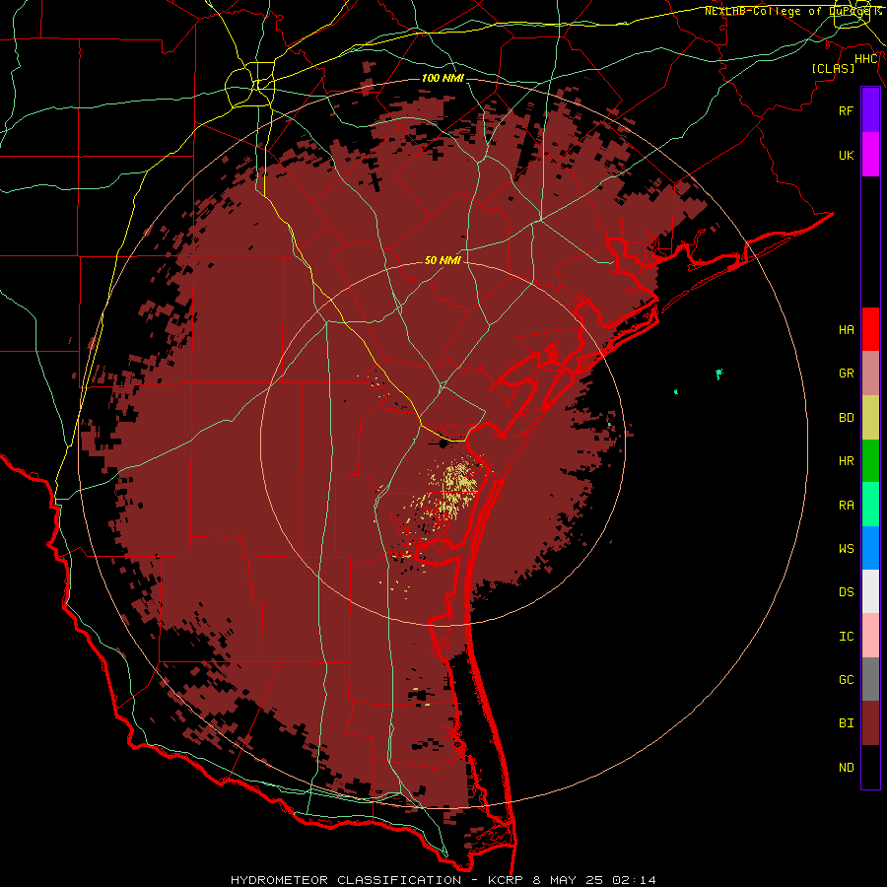Click the 'WS' legend label

coord(846,548)
